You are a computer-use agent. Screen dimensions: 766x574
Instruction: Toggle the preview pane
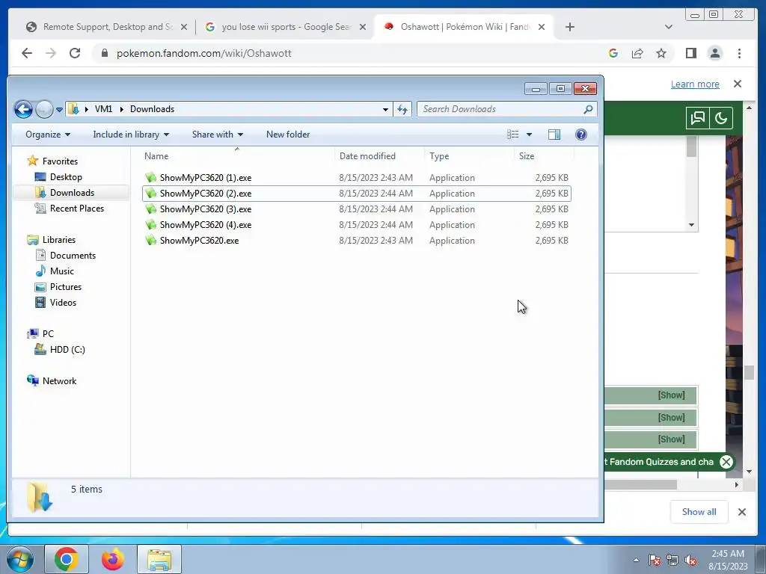pos(554,135)
